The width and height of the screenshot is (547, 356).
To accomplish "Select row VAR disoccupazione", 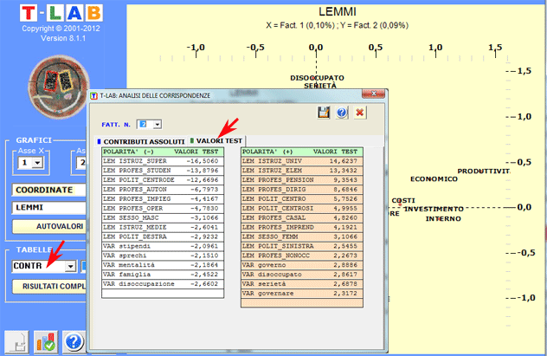I will point(163,283).
